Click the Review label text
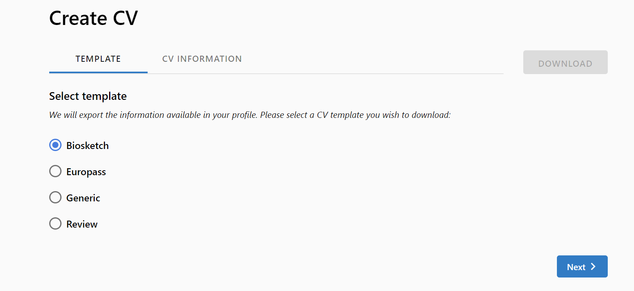 click(82, 224)
